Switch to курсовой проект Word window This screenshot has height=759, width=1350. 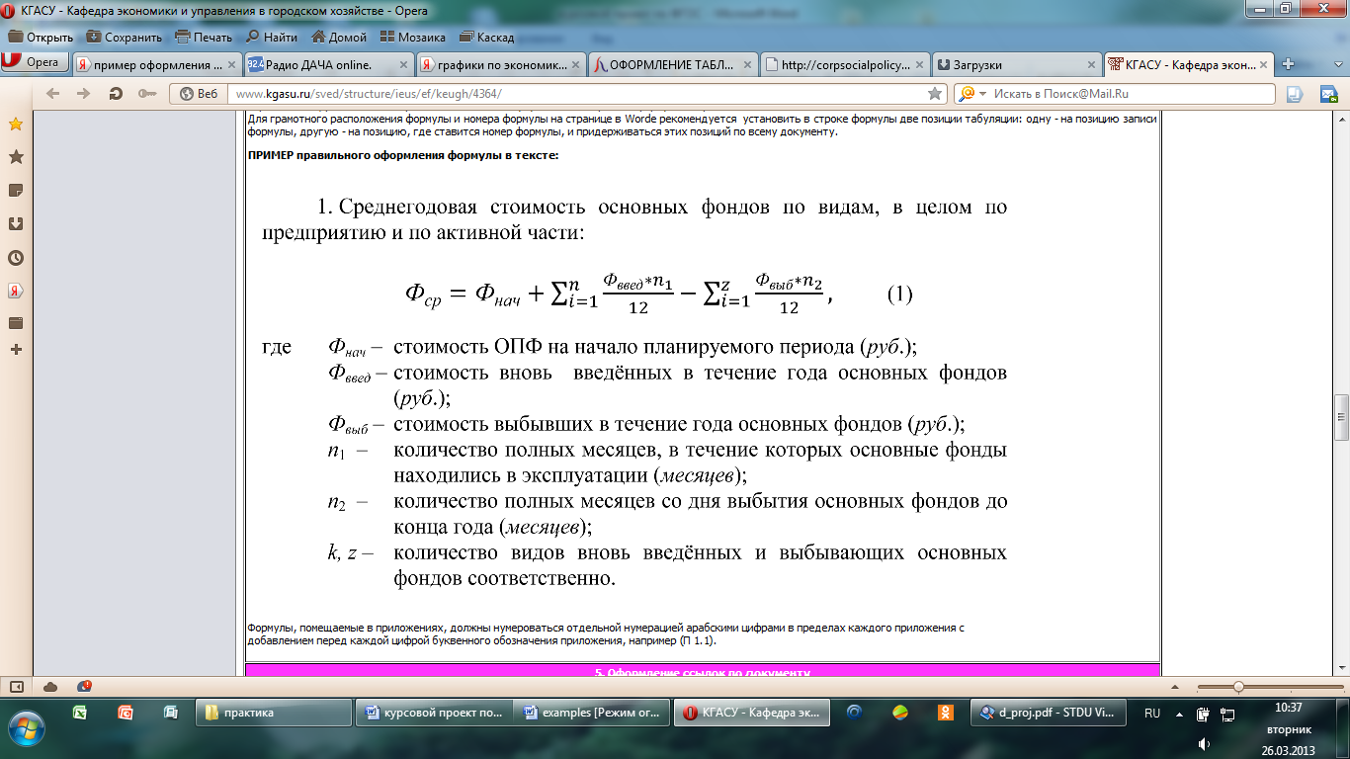pos(435,713)
